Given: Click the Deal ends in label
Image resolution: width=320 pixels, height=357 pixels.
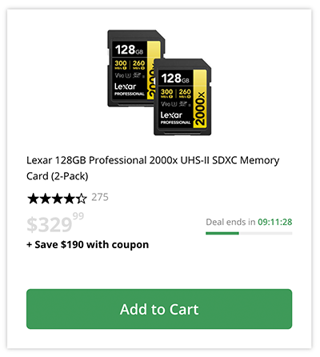Looking at the screenshot, I should tap(230, 222).
